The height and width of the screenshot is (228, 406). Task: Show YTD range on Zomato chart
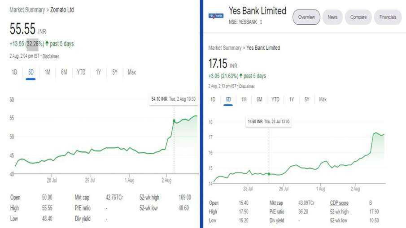pyautogui.click(x=81, y=72)
